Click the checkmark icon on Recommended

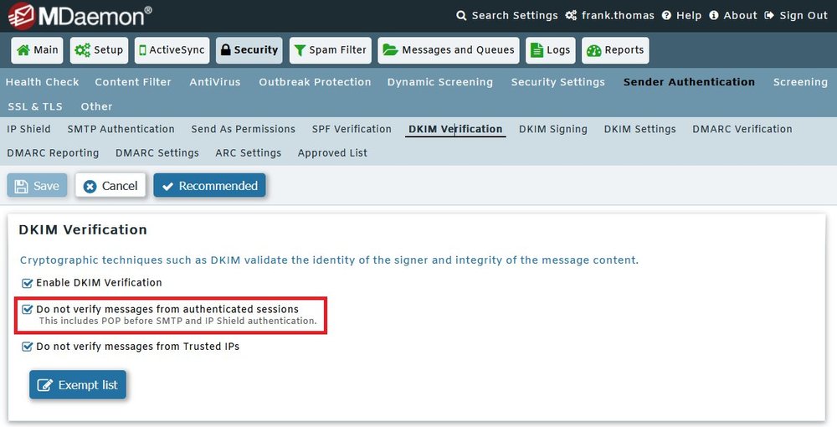tap(167, 186)
